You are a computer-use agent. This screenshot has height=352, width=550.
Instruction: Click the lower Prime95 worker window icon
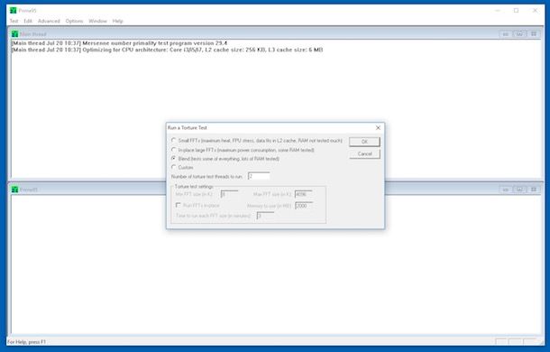(14, 190)
